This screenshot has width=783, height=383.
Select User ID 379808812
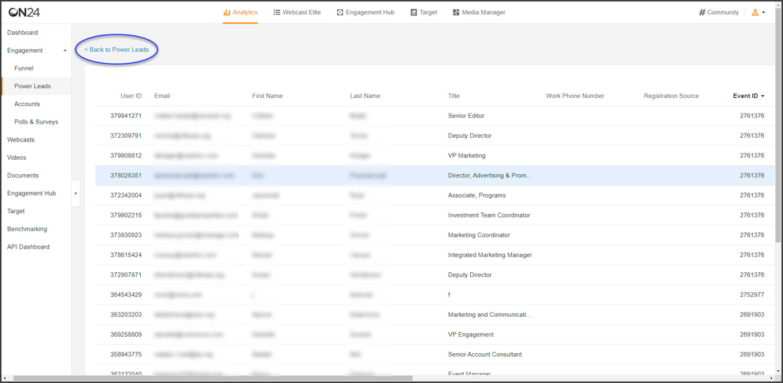(126, 156)
